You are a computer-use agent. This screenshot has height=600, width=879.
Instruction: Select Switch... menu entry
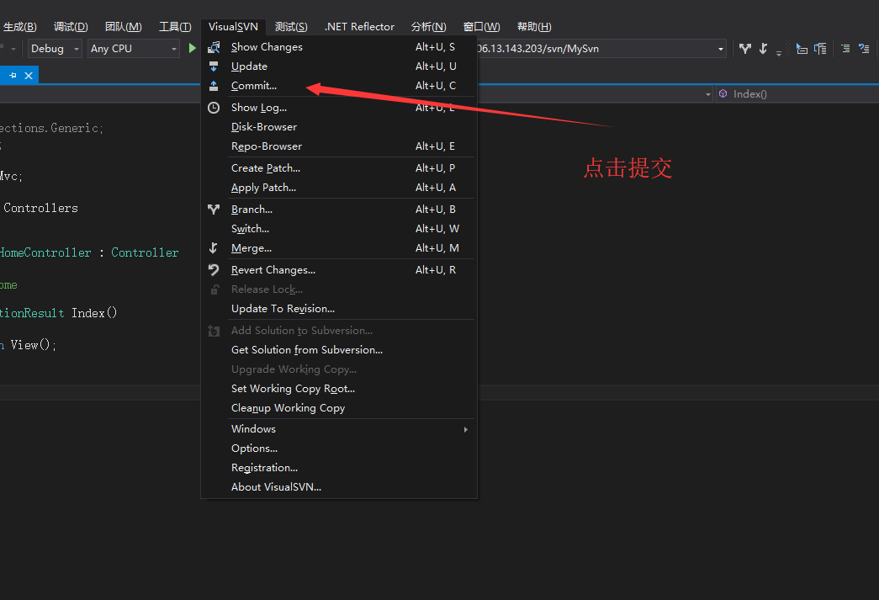(339, 229)
